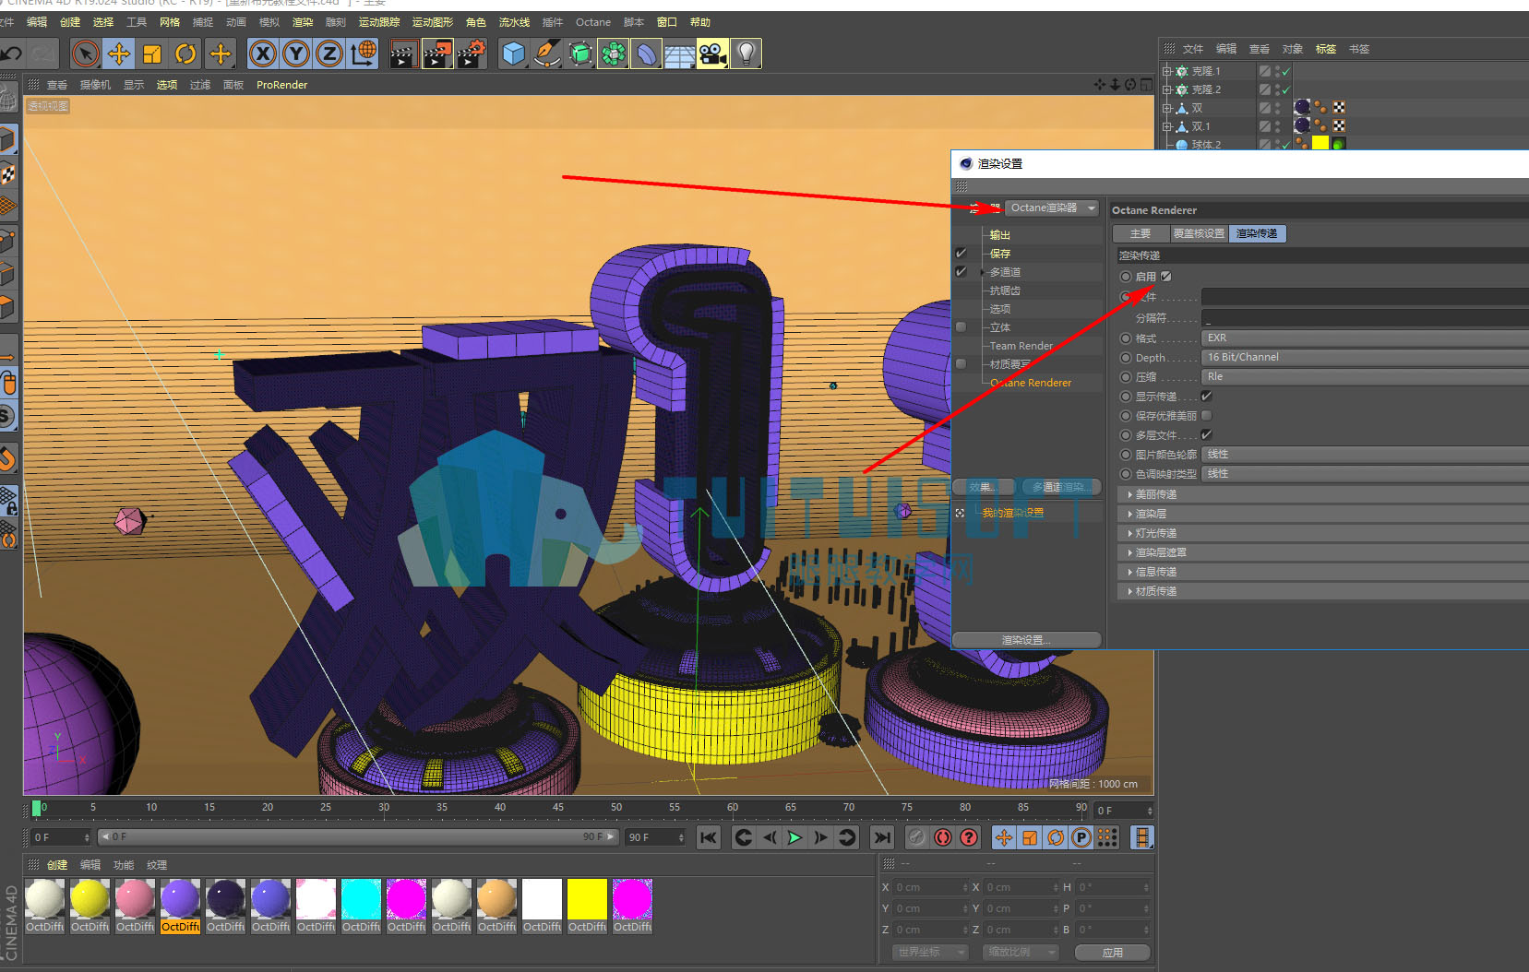Screen dimensions: 1529x972
Task: Select the live selection arrow tool
Action: click(86, 54)
